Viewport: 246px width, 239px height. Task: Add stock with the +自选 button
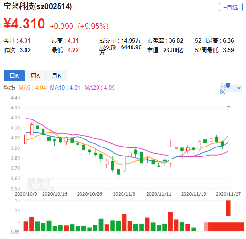tap(230, 7)
